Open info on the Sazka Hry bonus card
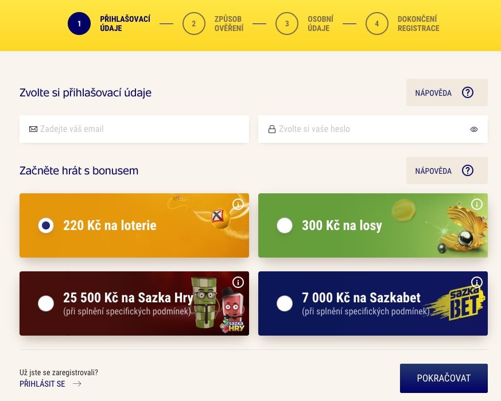 (x=239, y=282)
